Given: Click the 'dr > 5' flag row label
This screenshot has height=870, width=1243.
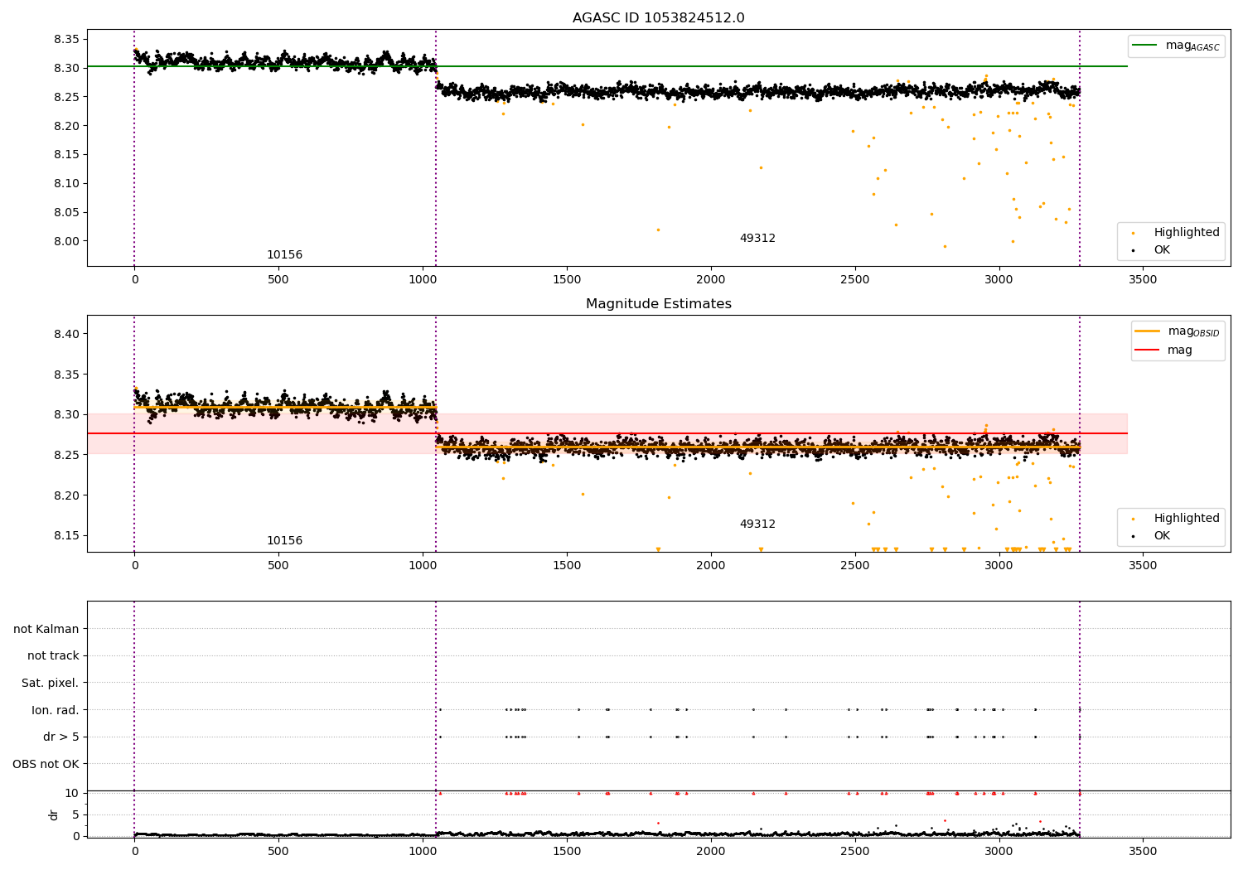Looking at the screenshot, I should (61, 737).
